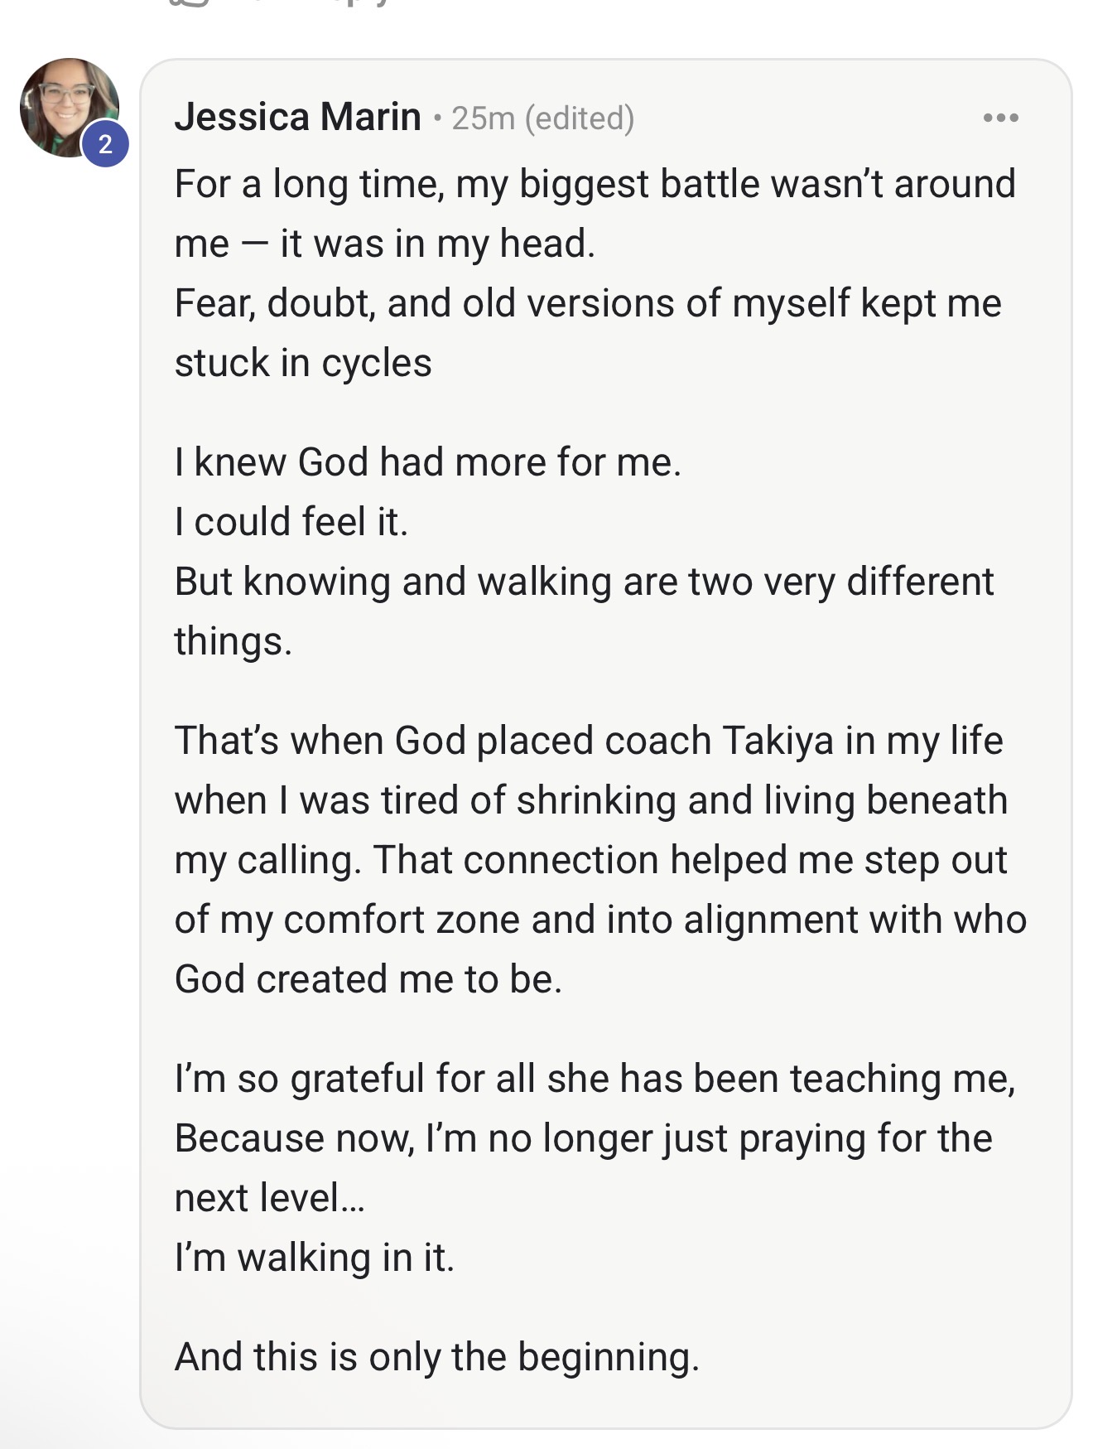The width and height of the screenshot is (1093, 1449).
Task: Click the "25m" comment timestamp
Action: (483, 118)
